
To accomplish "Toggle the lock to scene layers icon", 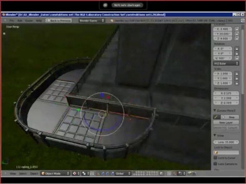I will 161,174.
